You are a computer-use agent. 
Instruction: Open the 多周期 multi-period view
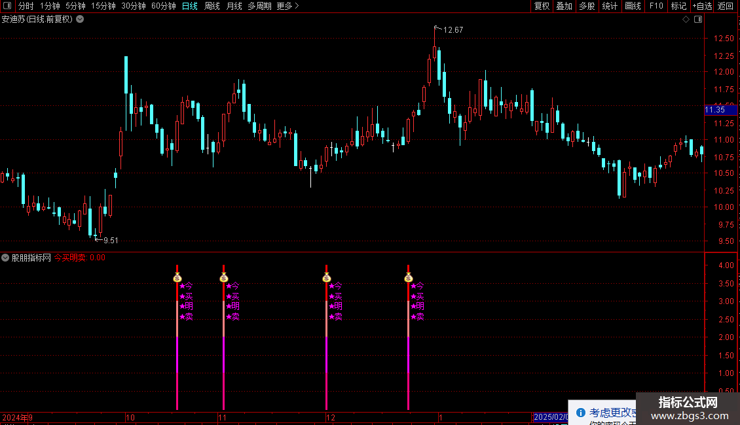259,6
